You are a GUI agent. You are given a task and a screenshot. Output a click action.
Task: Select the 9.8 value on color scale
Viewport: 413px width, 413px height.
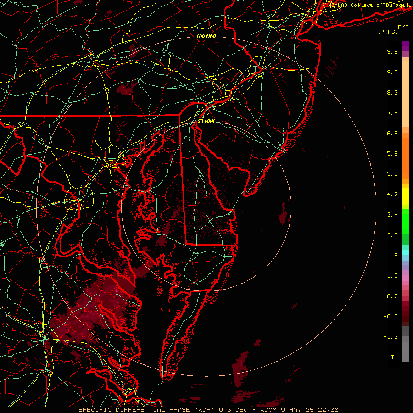pos(392,51)
